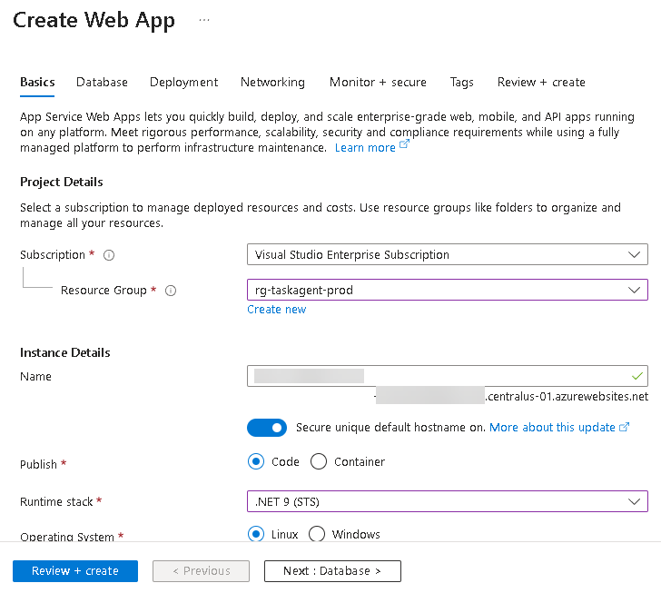Image resolution: width=661 pixels, height=593 pixels.
Task: Click the Resource Group info icon
Action: point(171,291)
